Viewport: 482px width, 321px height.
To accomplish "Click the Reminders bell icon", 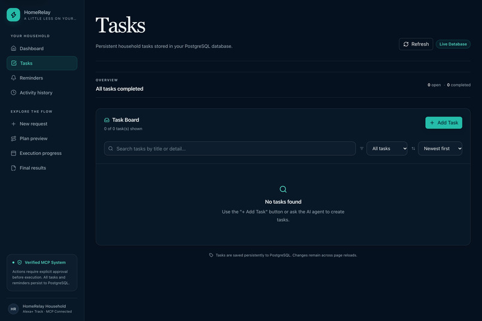I will [14, 78].
